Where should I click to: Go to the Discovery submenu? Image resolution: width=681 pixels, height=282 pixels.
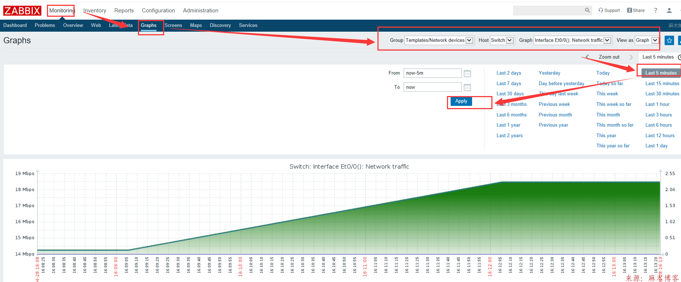click(220, 25)
